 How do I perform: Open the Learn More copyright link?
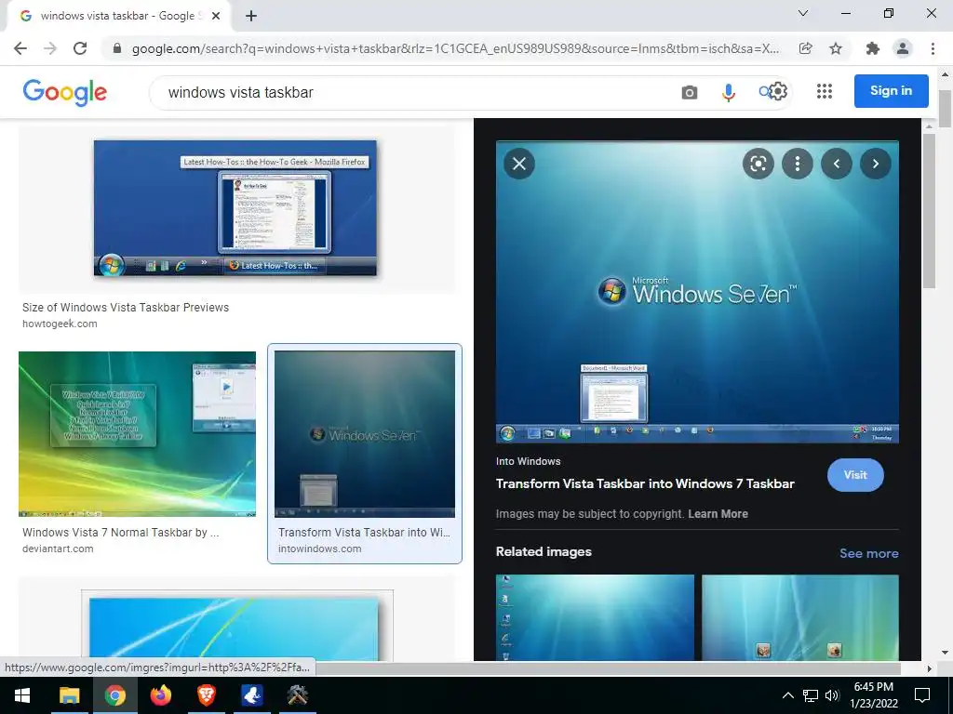[718, 513]
